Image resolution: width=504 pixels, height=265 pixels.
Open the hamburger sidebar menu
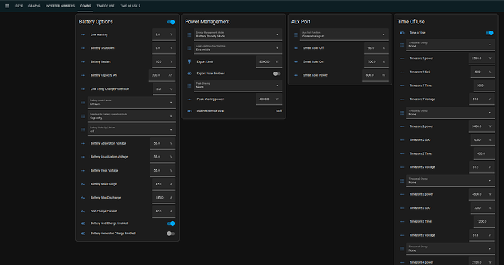[x=7, y=6]
